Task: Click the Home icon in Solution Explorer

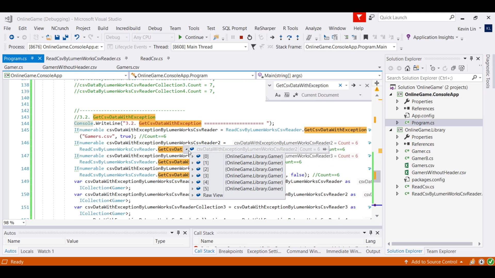Action: tap(407, 68)
